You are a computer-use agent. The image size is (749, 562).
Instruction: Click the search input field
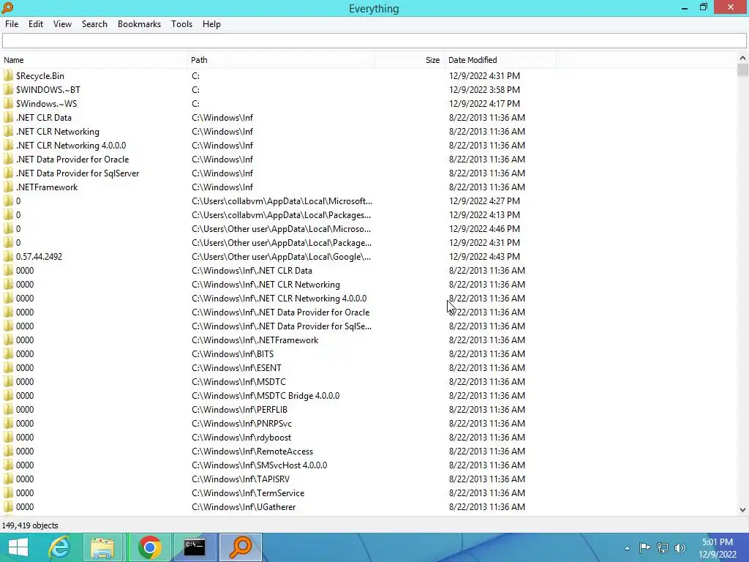374,41
